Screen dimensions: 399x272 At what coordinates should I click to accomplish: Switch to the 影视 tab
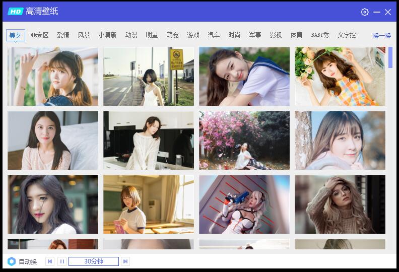[x=276, y=35]
